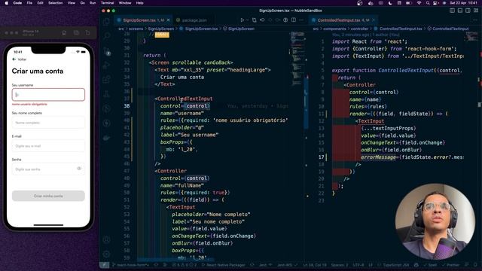Close the ControlledTextInput.tsx tab
The height and width of the screenshot is (271, 482).
[x=374, y=20]
